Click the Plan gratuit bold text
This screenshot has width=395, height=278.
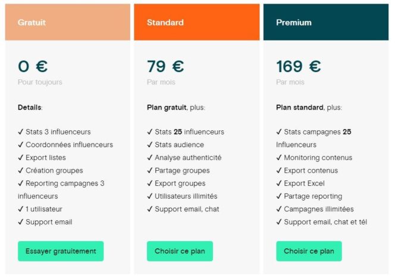point(167,108)
